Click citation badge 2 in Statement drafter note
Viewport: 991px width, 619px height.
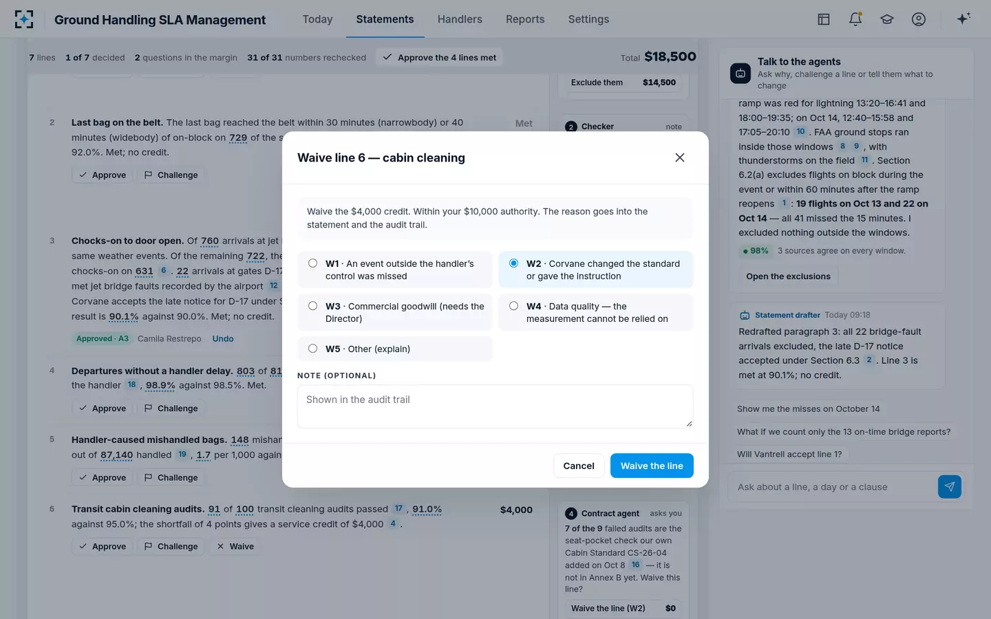[869, 360]
